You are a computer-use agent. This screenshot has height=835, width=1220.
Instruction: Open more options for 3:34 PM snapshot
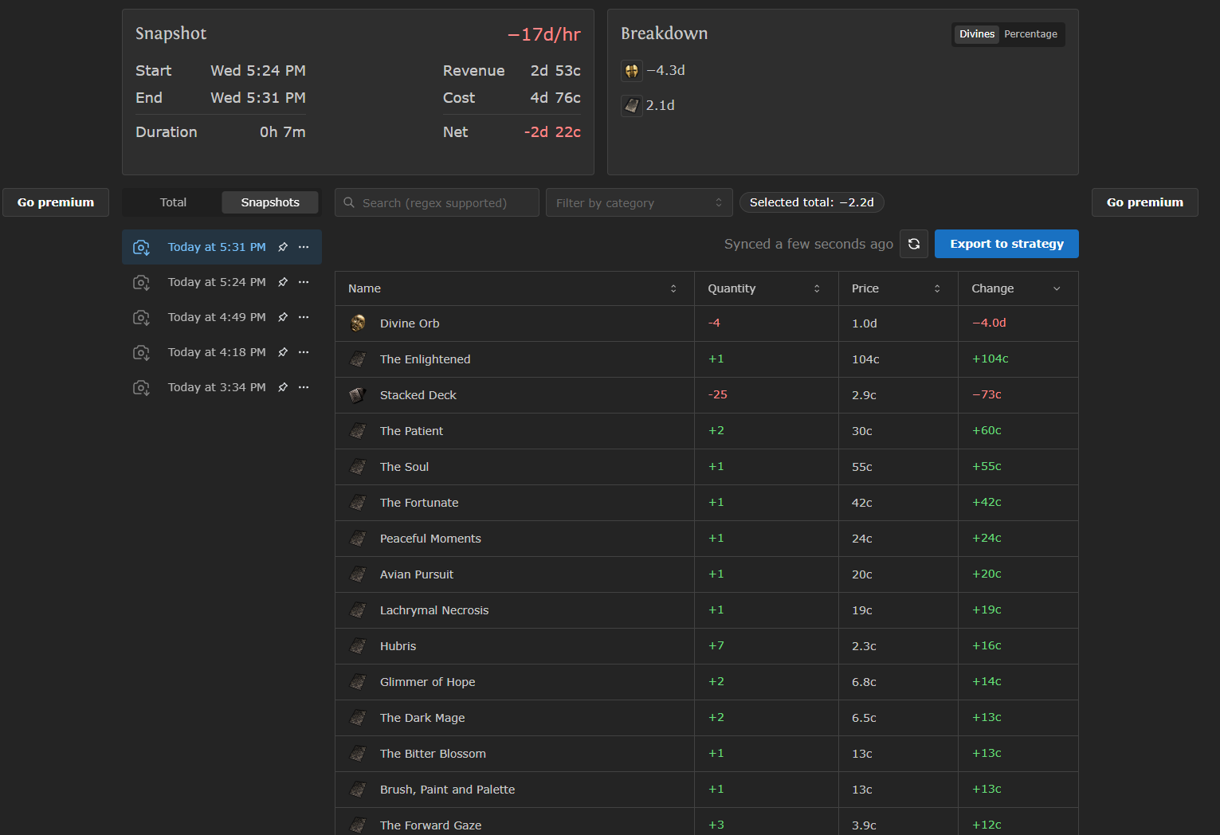(304, 387)
